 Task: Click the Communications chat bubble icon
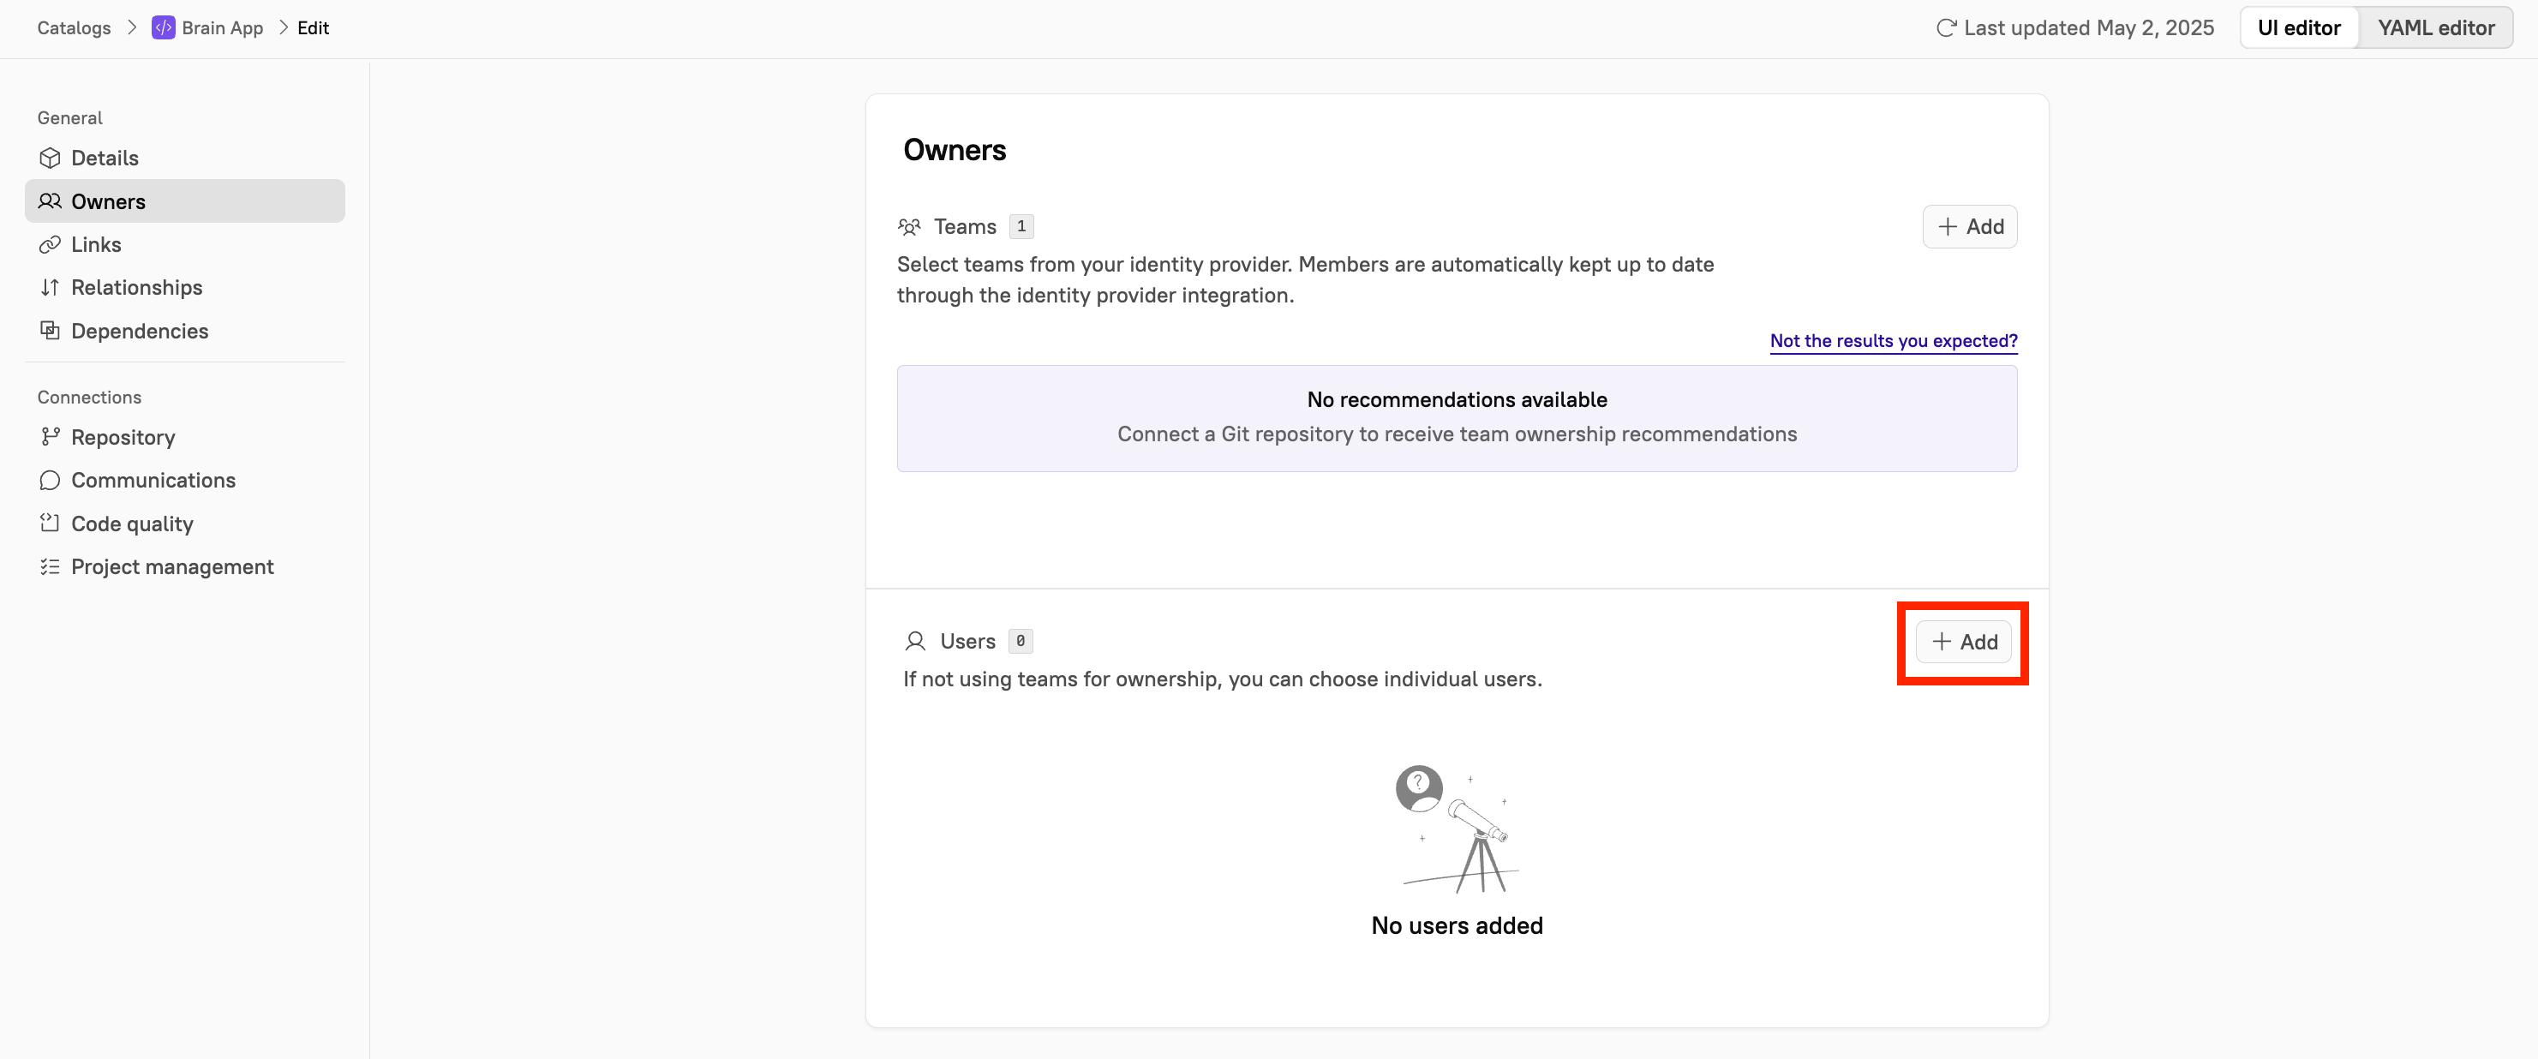(x=49, y=480)
